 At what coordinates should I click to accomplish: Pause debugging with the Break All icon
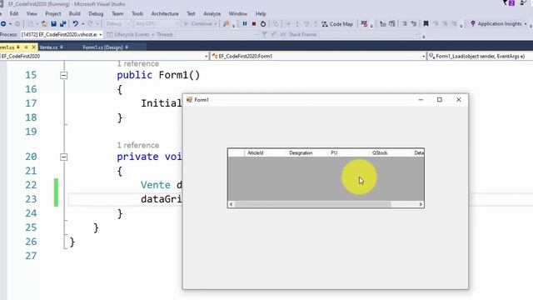pyautogui.click(x=244, y=24)
